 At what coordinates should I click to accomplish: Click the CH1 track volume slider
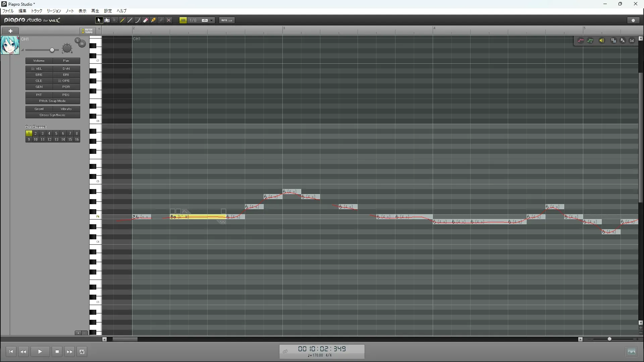tap(52, 50)
